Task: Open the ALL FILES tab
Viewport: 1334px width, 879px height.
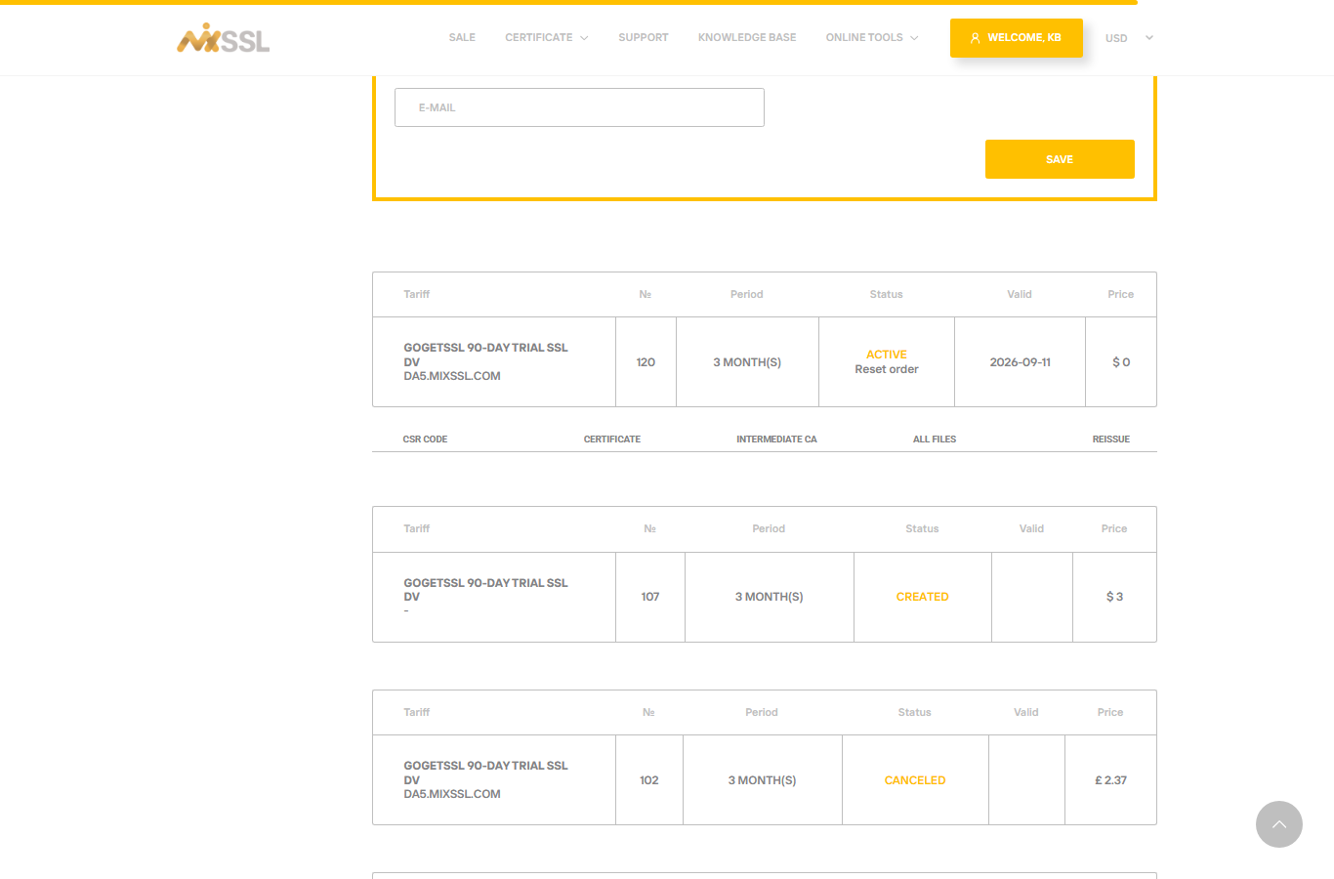Action: coord(935,439)
